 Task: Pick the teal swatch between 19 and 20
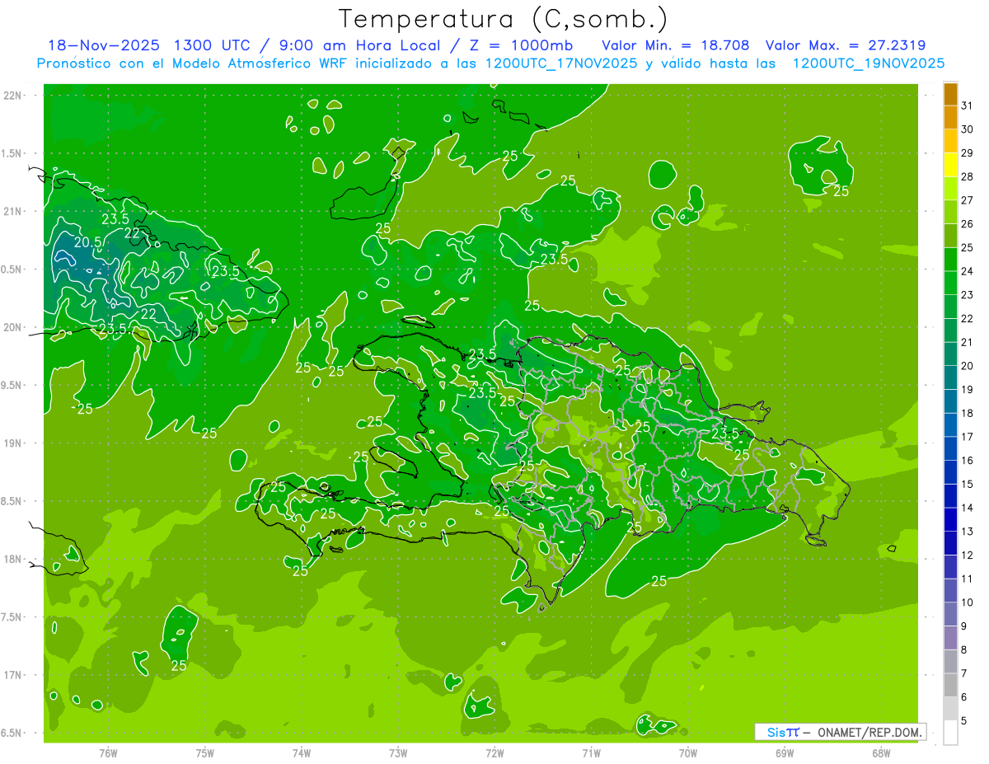coord(951,378)
